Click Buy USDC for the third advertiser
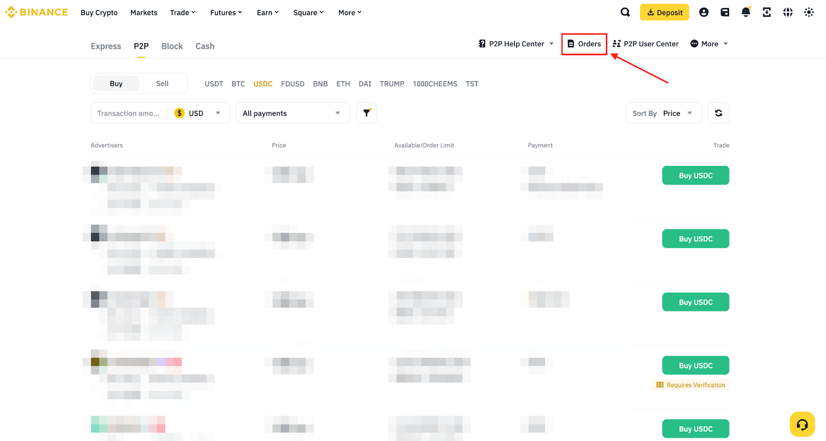The image size is (826, 441). pos(695,302)
